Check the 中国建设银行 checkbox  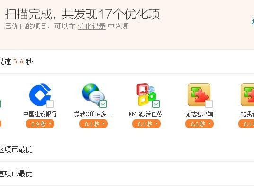click(x=50, y=104)
